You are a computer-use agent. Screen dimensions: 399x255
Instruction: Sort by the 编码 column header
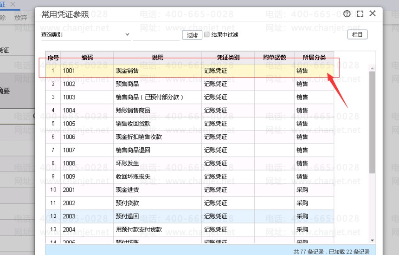tap(87, 58)
